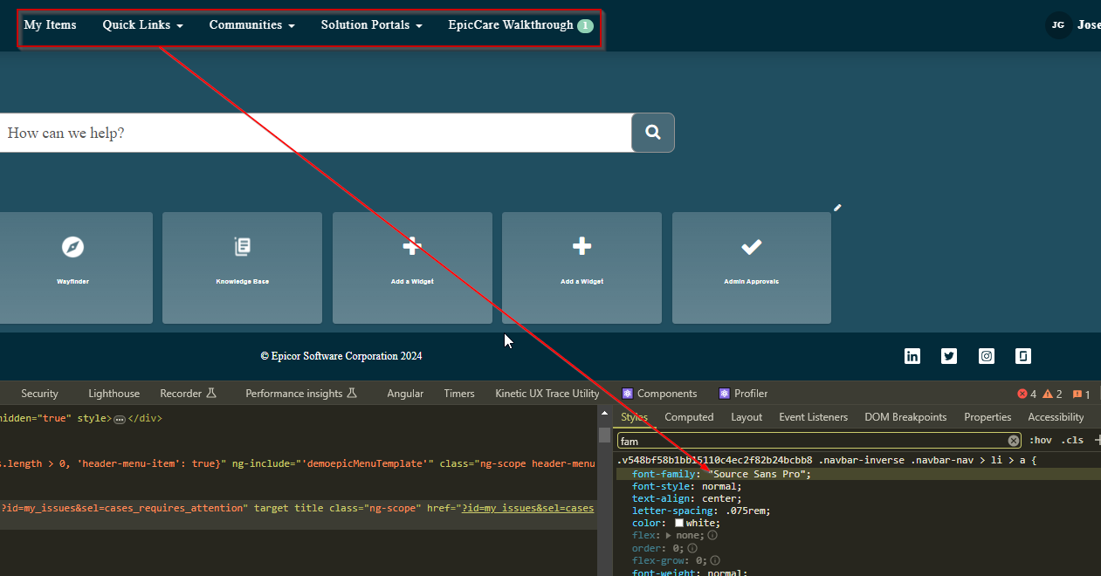Switch to the Computed tab

tap(689, 417)
